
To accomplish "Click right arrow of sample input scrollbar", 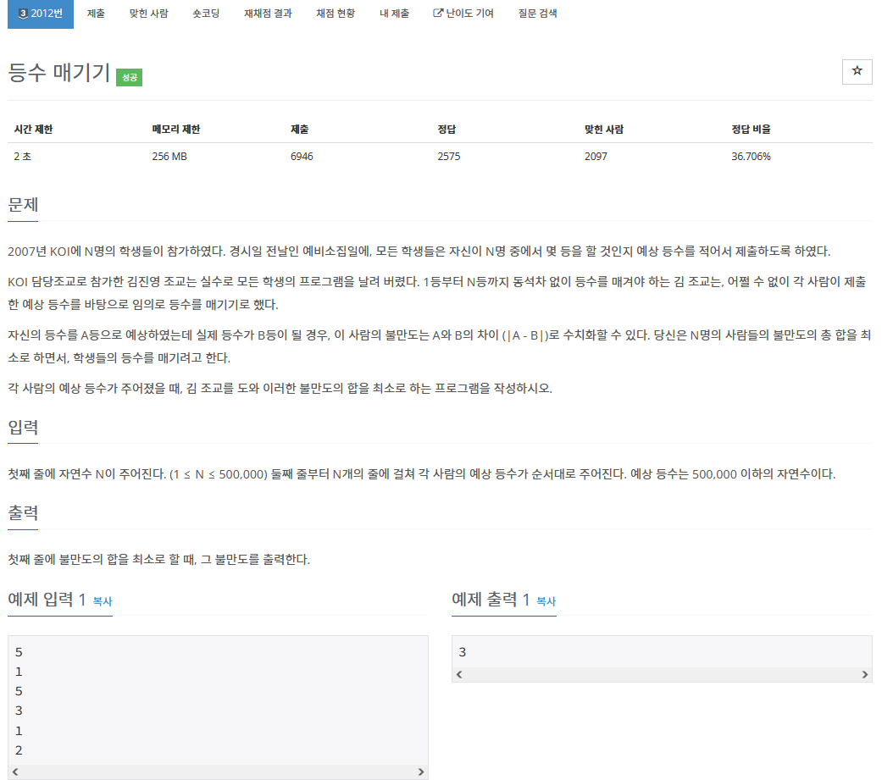I will pyautogui.click(x=421, y=772).
